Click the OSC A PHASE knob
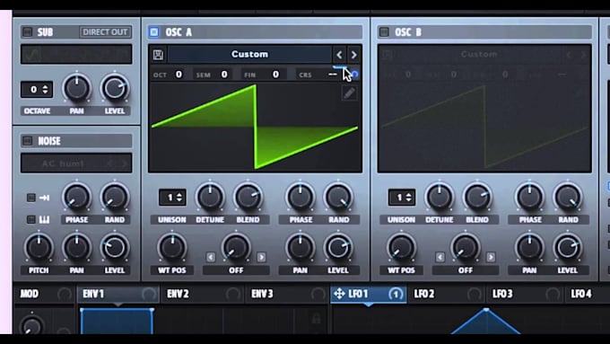 (301, 197)
